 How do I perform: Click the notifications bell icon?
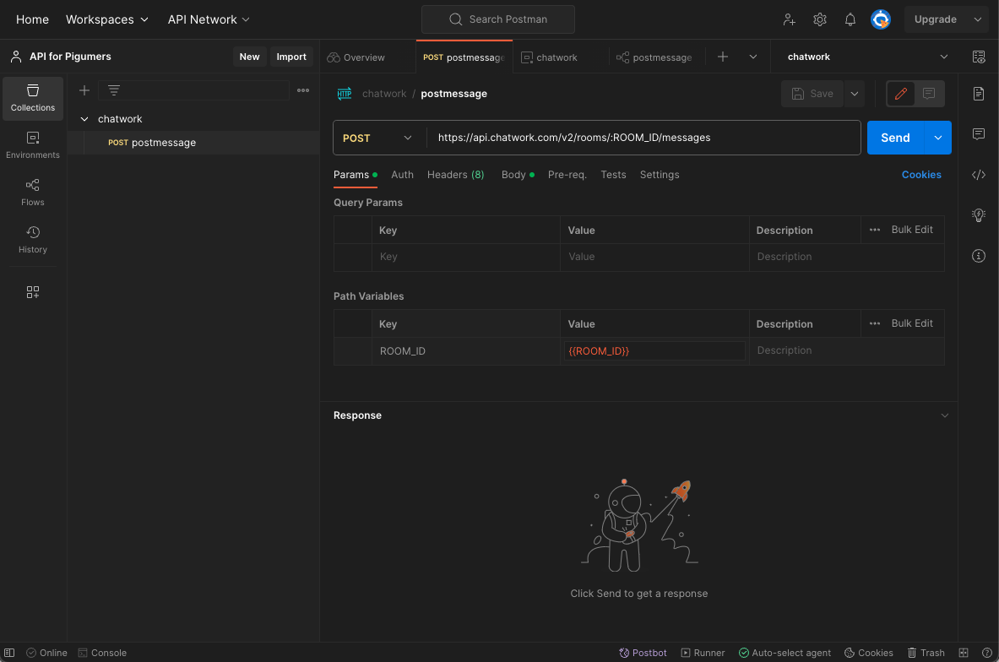pos(850,19)
